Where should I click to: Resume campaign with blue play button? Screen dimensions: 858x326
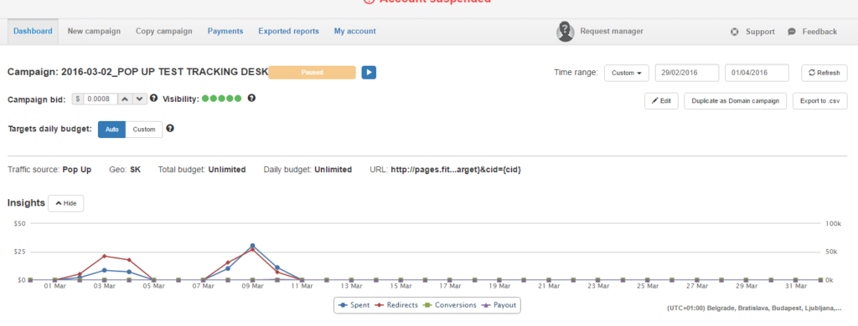click(x=369, y=72)
